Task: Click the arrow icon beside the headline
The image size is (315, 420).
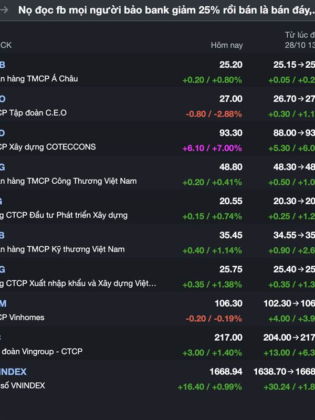Action: click(4, 10)
